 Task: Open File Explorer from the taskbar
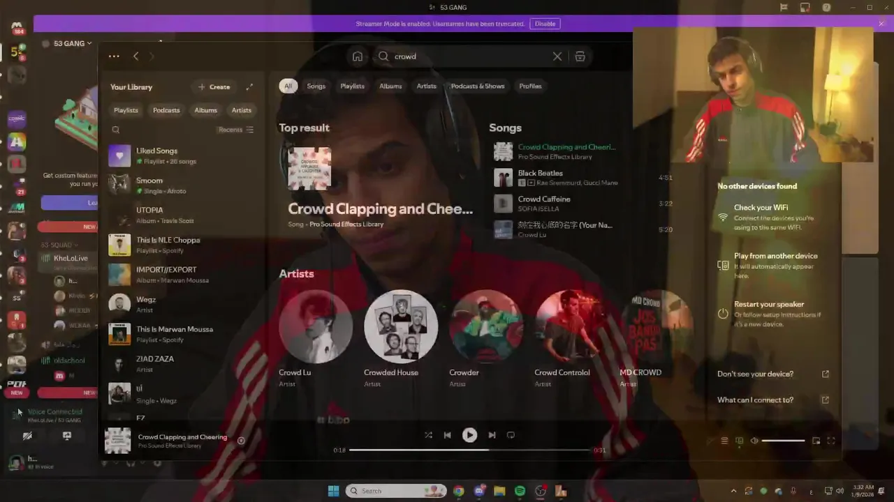click(x=499, y=491)
